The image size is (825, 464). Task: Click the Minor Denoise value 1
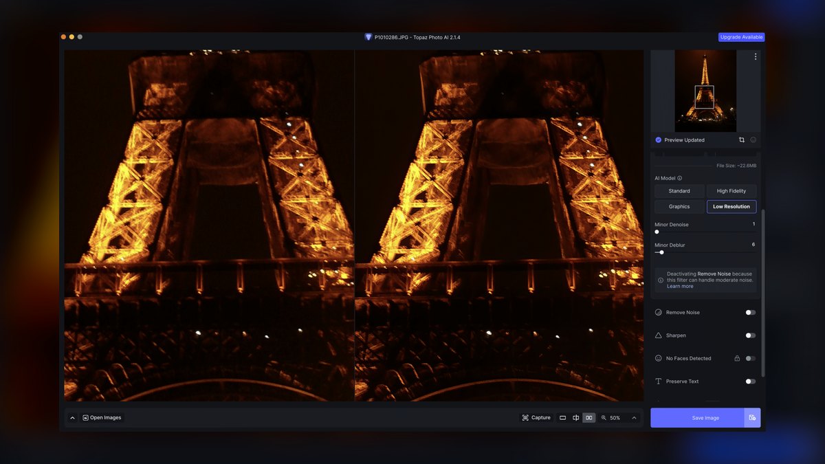(753, 224)
